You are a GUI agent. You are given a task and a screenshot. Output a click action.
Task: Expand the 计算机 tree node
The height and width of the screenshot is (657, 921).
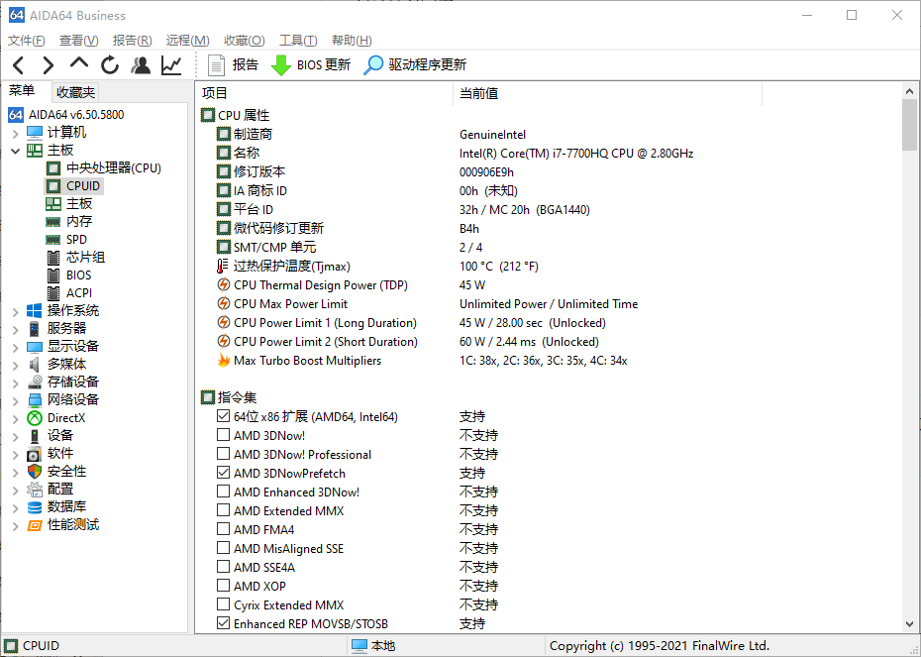pos(16,132)
